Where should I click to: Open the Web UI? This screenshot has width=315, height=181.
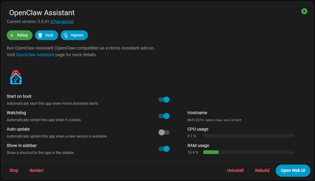[x=293, y=170]
